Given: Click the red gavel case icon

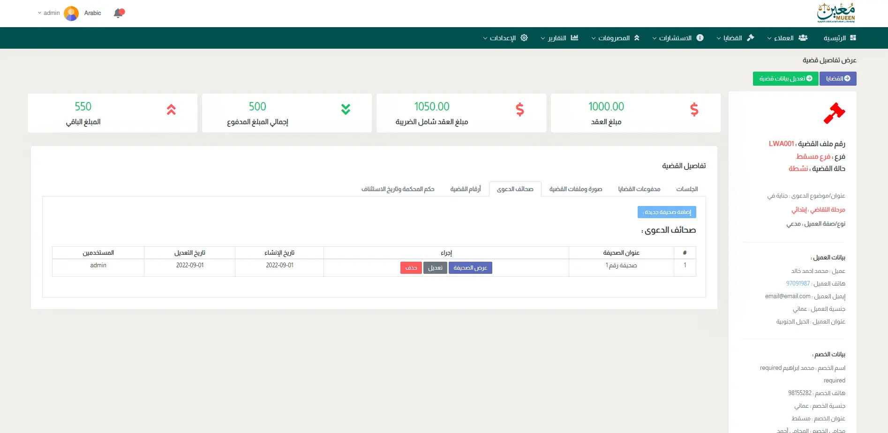Looking at the screenshot, I should coord(834,113).
